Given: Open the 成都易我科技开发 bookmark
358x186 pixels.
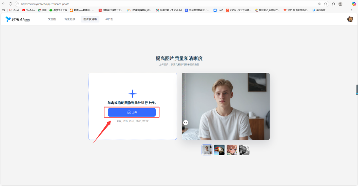Looking at the screenshot, I should (110, 10).
